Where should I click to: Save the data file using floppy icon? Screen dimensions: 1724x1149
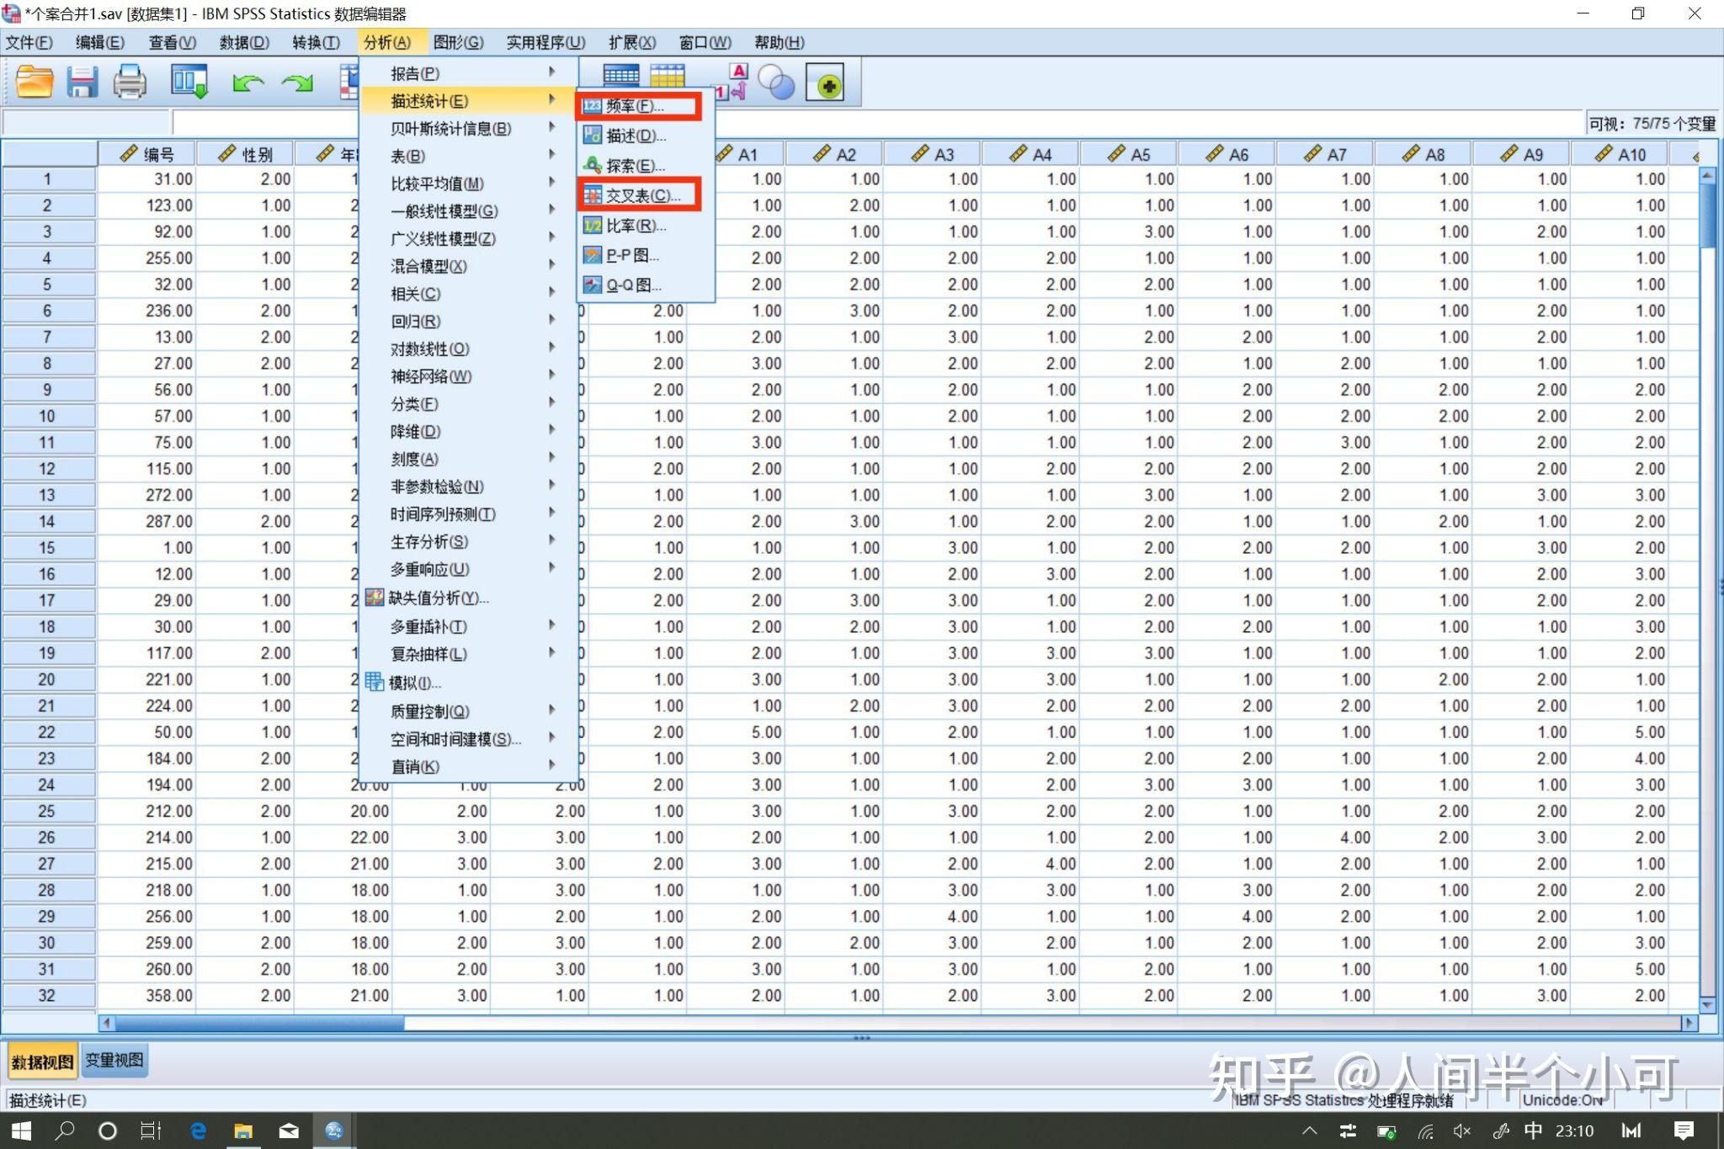pyautogui.click(x=82, y=82)
